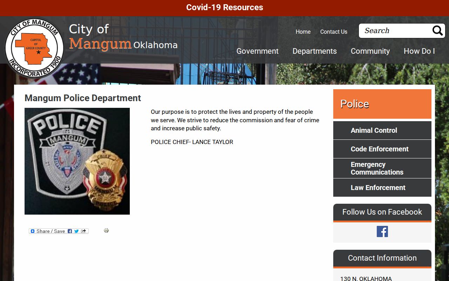Click the Mangum police badge photo

point(77,161)
